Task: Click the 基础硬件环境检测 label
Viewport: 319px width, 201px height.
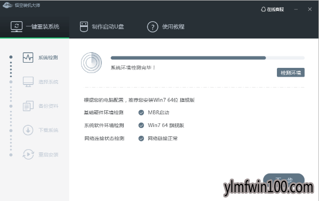Action: (x=103, y=112)
